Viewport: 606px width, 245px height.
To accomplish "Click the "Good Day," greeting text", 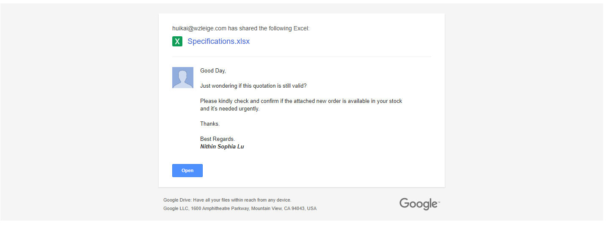I will pos(213,71).
